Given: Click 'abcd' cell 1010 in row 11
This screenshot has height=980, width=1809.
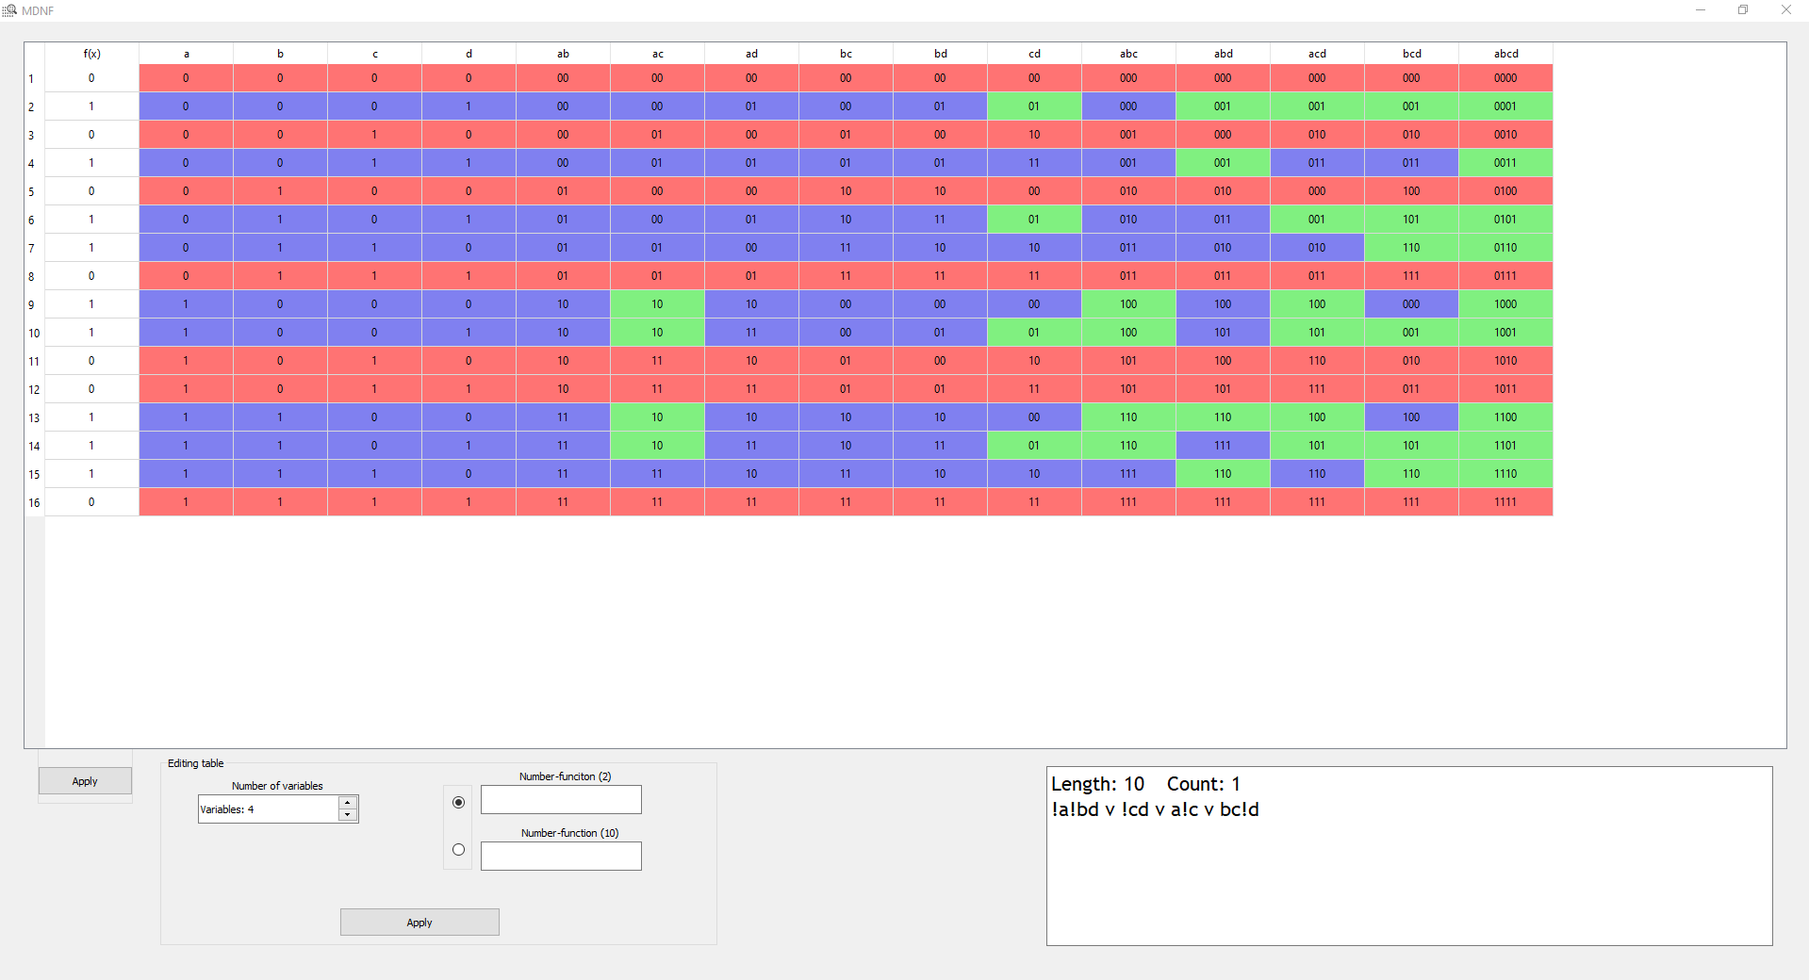Looking at the screenshot, I should click(1505, 361).
